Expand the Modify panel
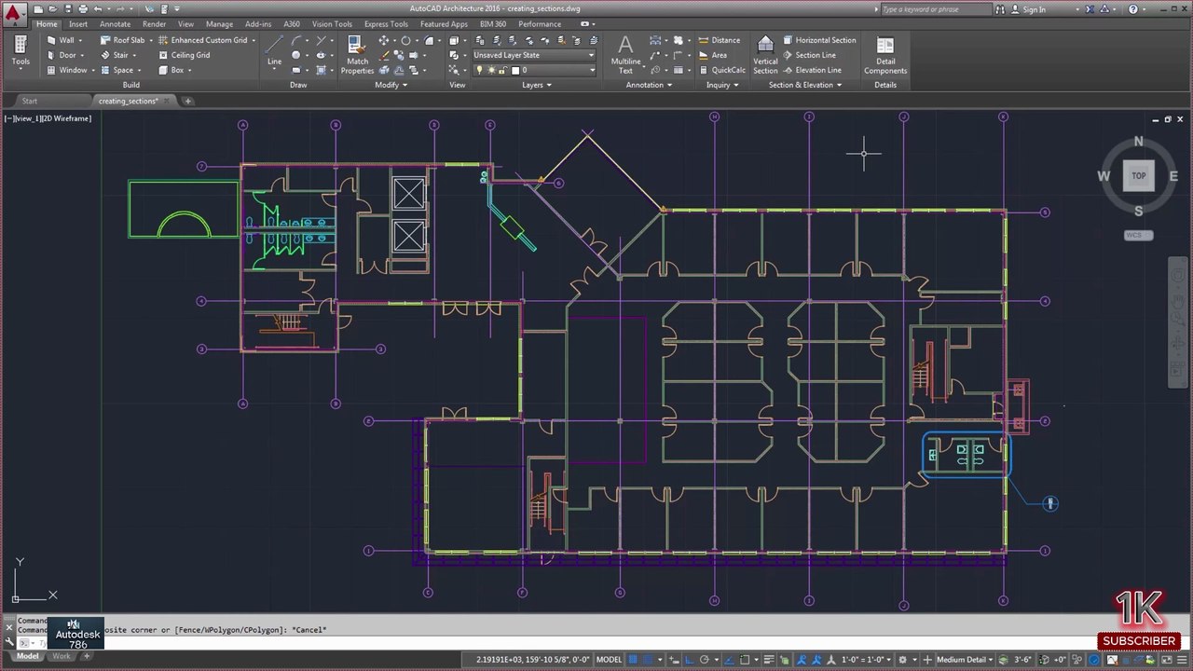This screenshot has height=671, width=1193. (391, 85)
